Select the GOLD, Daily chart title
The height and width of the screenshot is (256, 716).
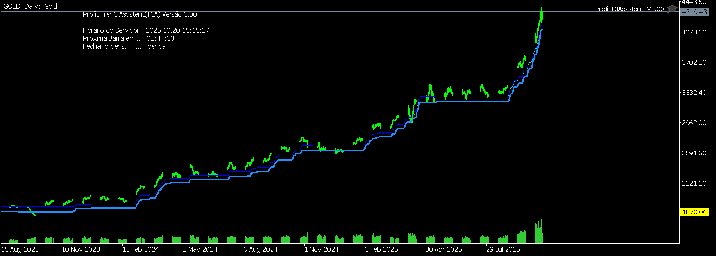(x=30, y=6)
